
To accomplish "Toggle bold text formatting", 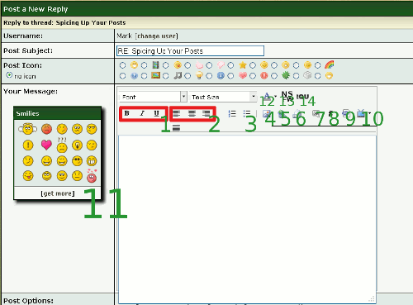I will (x=127, y=113).
